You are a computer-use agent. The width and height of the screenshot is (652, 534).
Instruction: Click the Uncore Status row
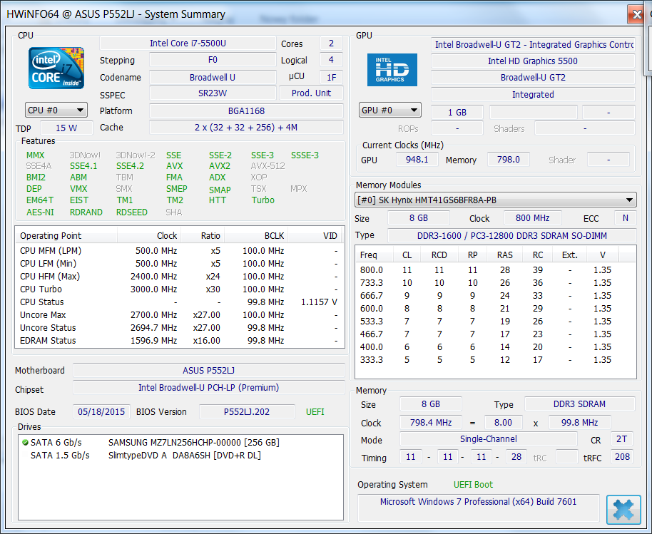point(180,328)
